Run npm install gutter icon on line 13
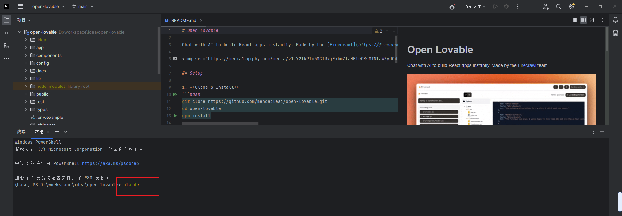This screenshot has width=622, height=216. click(x=175, y=116)
